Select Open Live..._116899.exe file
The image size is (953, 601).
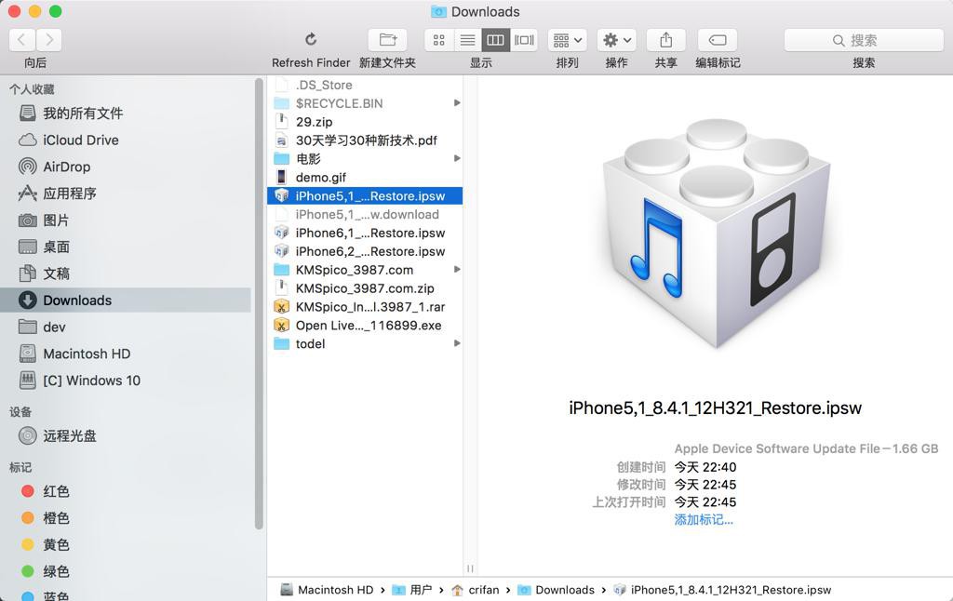(365, 326)
